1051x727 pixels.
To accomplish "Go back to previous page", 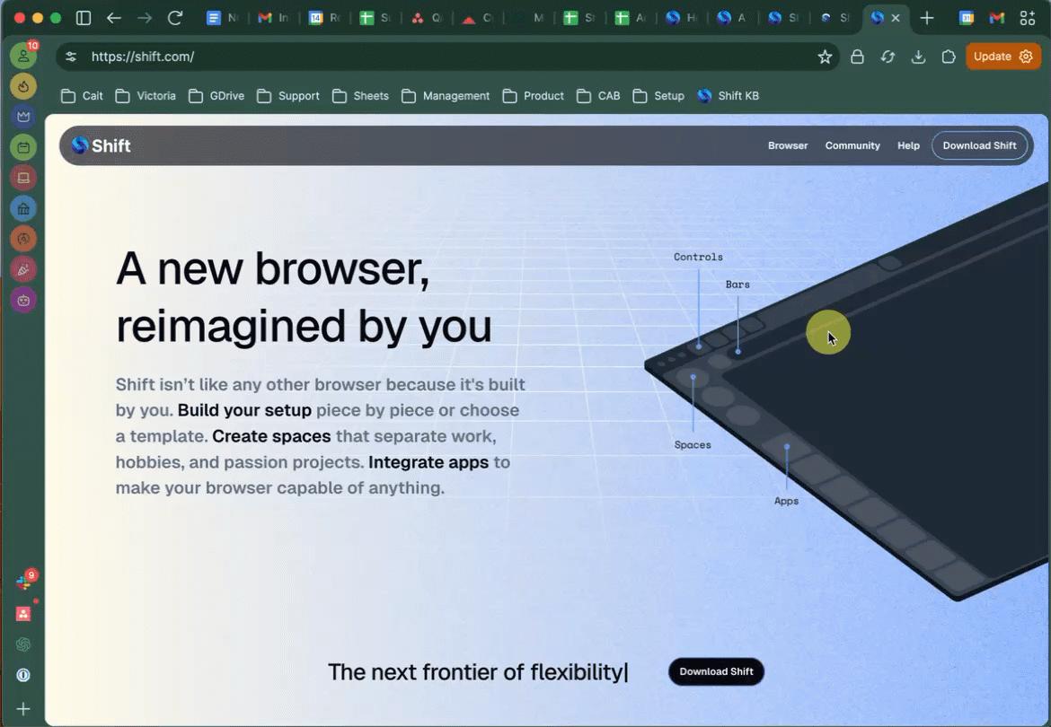I will (114, 18).
